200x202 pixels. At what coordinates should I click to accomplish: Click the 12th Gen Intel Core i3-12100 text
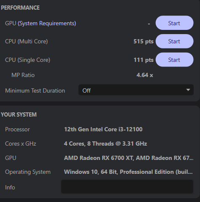[103, 129]
